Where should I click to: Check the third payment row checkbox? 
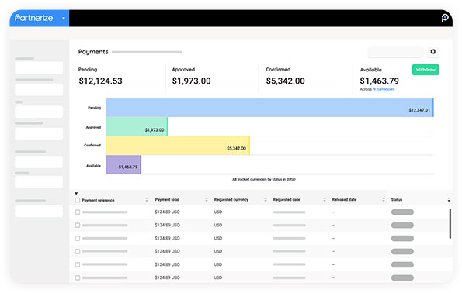[x=78, y=238]
